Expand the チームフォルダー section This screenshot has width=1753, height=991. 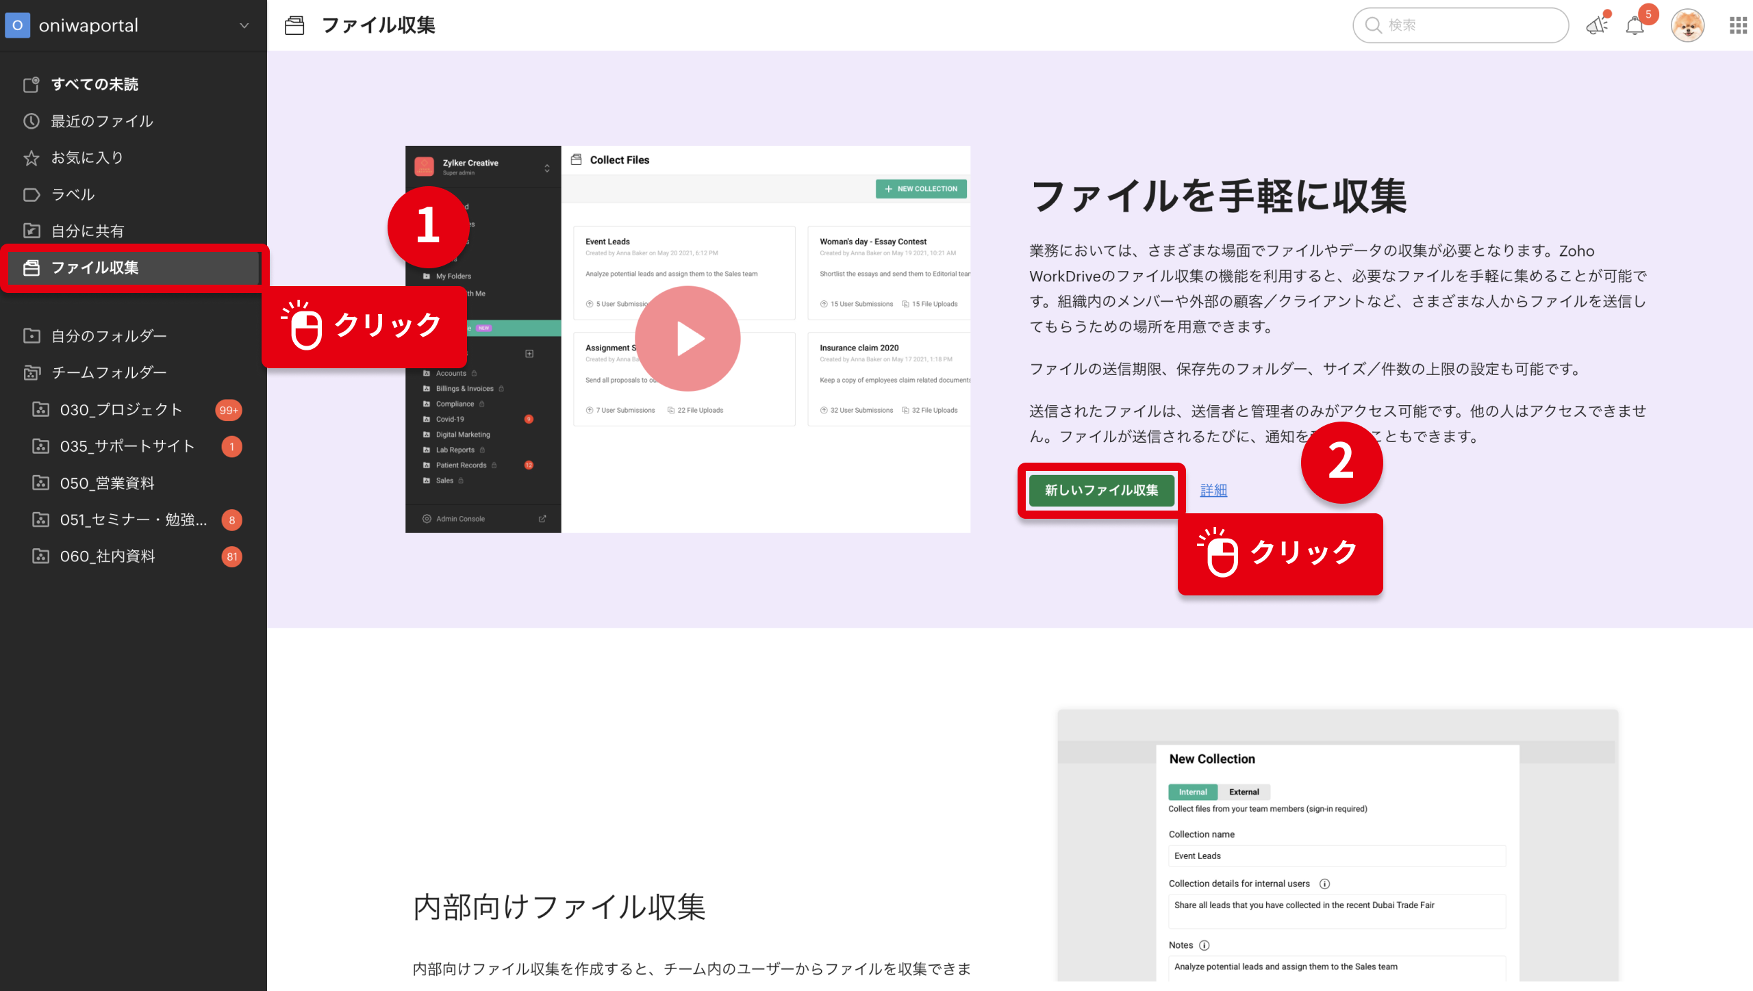point(109,372)
